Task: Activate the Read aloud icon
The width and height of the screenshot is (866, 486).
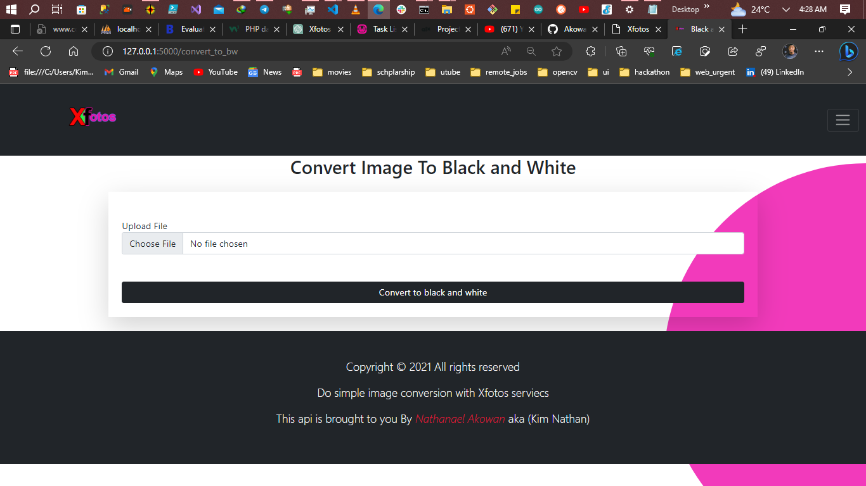Action: point(506,51)
